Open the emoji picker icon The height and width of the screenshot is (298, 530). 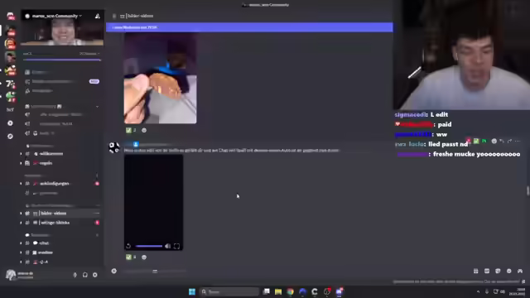click(509, 271)
